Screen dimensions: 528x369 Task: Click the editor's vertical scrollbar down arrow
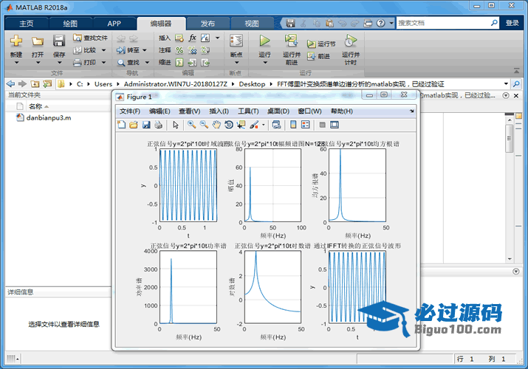pos(510,259)
